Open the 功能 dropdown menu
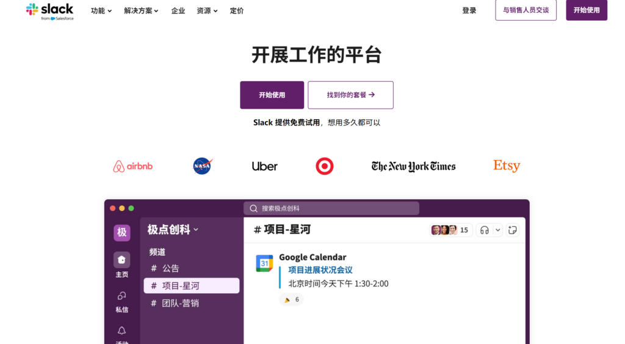Viewport: 625px width, 344px height. (x=101, y=11)
